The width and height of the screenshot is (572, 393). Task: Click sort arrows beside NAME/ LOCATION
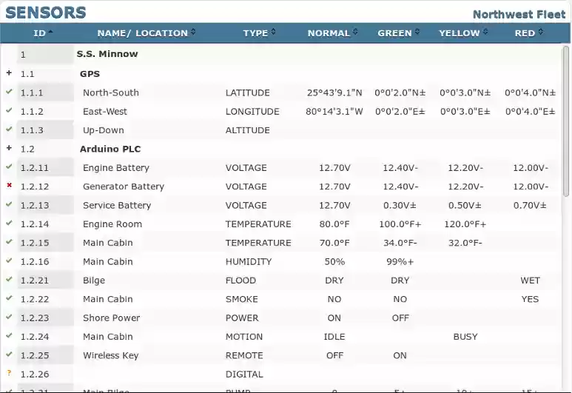coord(193,32)
